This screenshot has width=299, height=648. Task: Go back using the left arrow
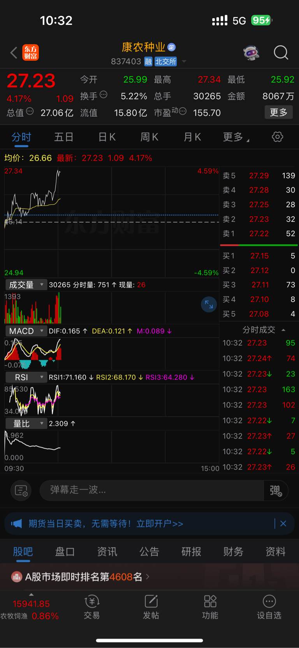[14, 53]
